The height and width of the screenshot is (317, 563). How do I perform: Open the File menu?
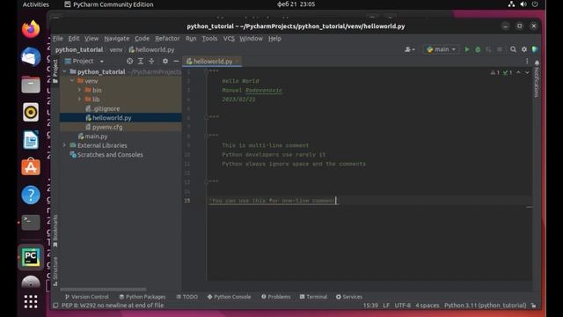57,39
